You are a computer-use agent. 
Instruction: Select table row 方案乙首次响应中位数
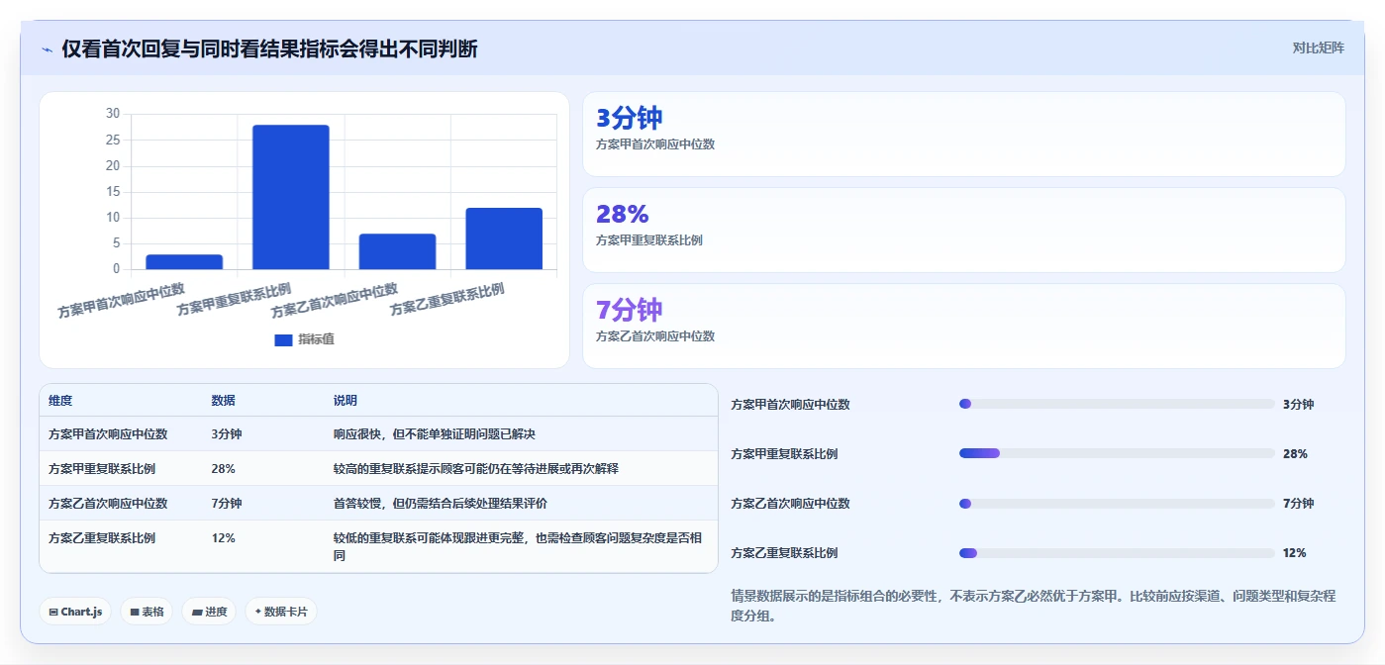[378, 503]
